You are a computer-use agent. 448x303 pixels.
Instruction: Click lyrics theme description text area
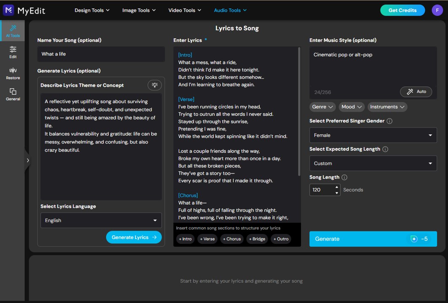[101, 146]
